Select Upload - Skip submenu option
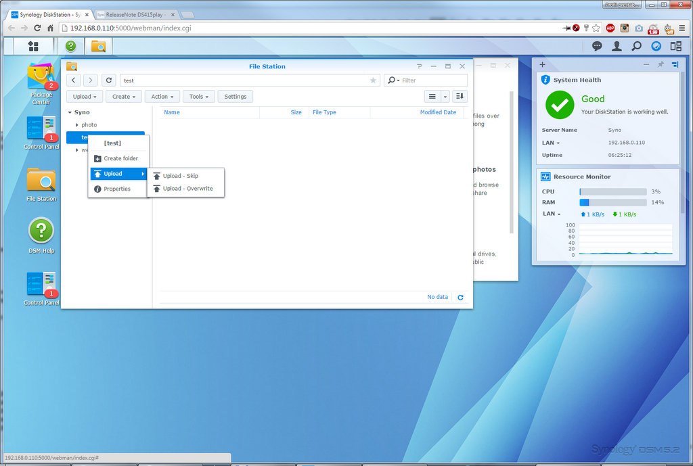Viewport: 693px width, 466px height. point(185,176)
